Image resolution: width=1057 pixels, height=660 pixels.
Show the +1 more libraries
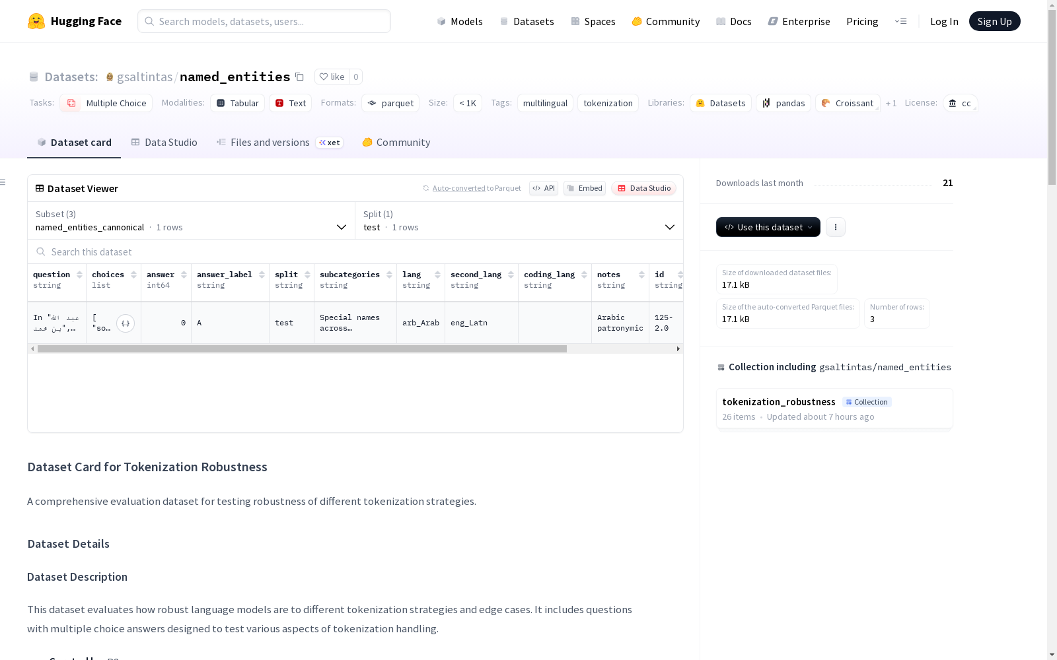coord(891,103)
